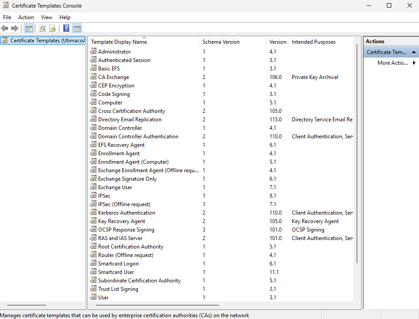The image size is (419, 319).
Task: Open Help with the question mark icon
Action: pos(66,29)
